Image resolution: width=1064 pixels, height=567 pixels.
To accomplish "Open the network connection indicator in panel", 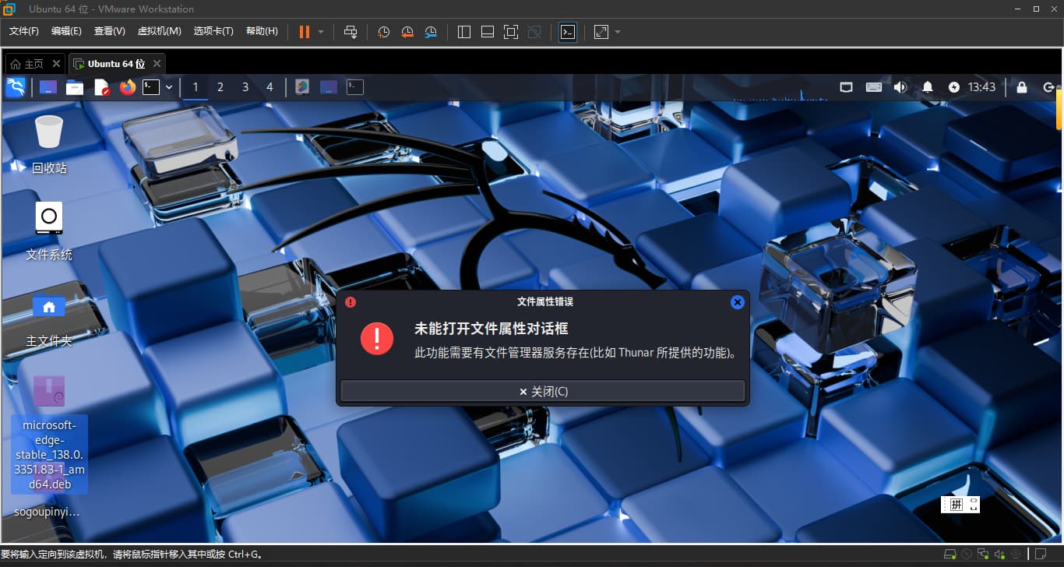I will point(847,87).
